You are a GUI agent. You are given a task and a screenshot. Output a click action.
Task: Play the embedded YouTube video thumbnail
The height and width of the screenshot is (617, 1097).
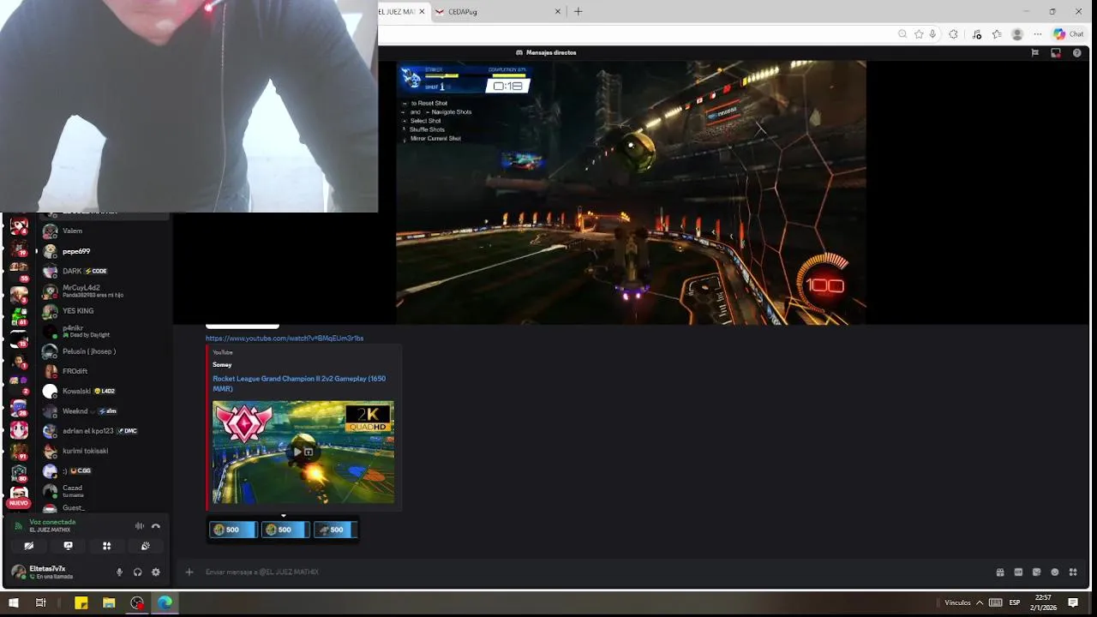303,452
